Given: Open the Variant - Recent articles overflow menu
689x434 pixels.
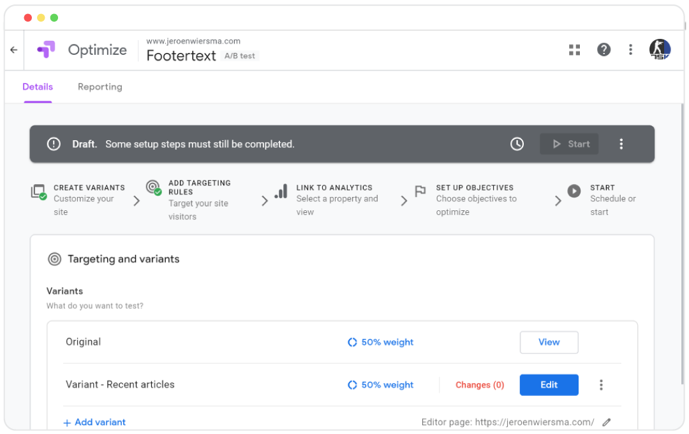Looking at the screenshot, I should pos(601,385).
